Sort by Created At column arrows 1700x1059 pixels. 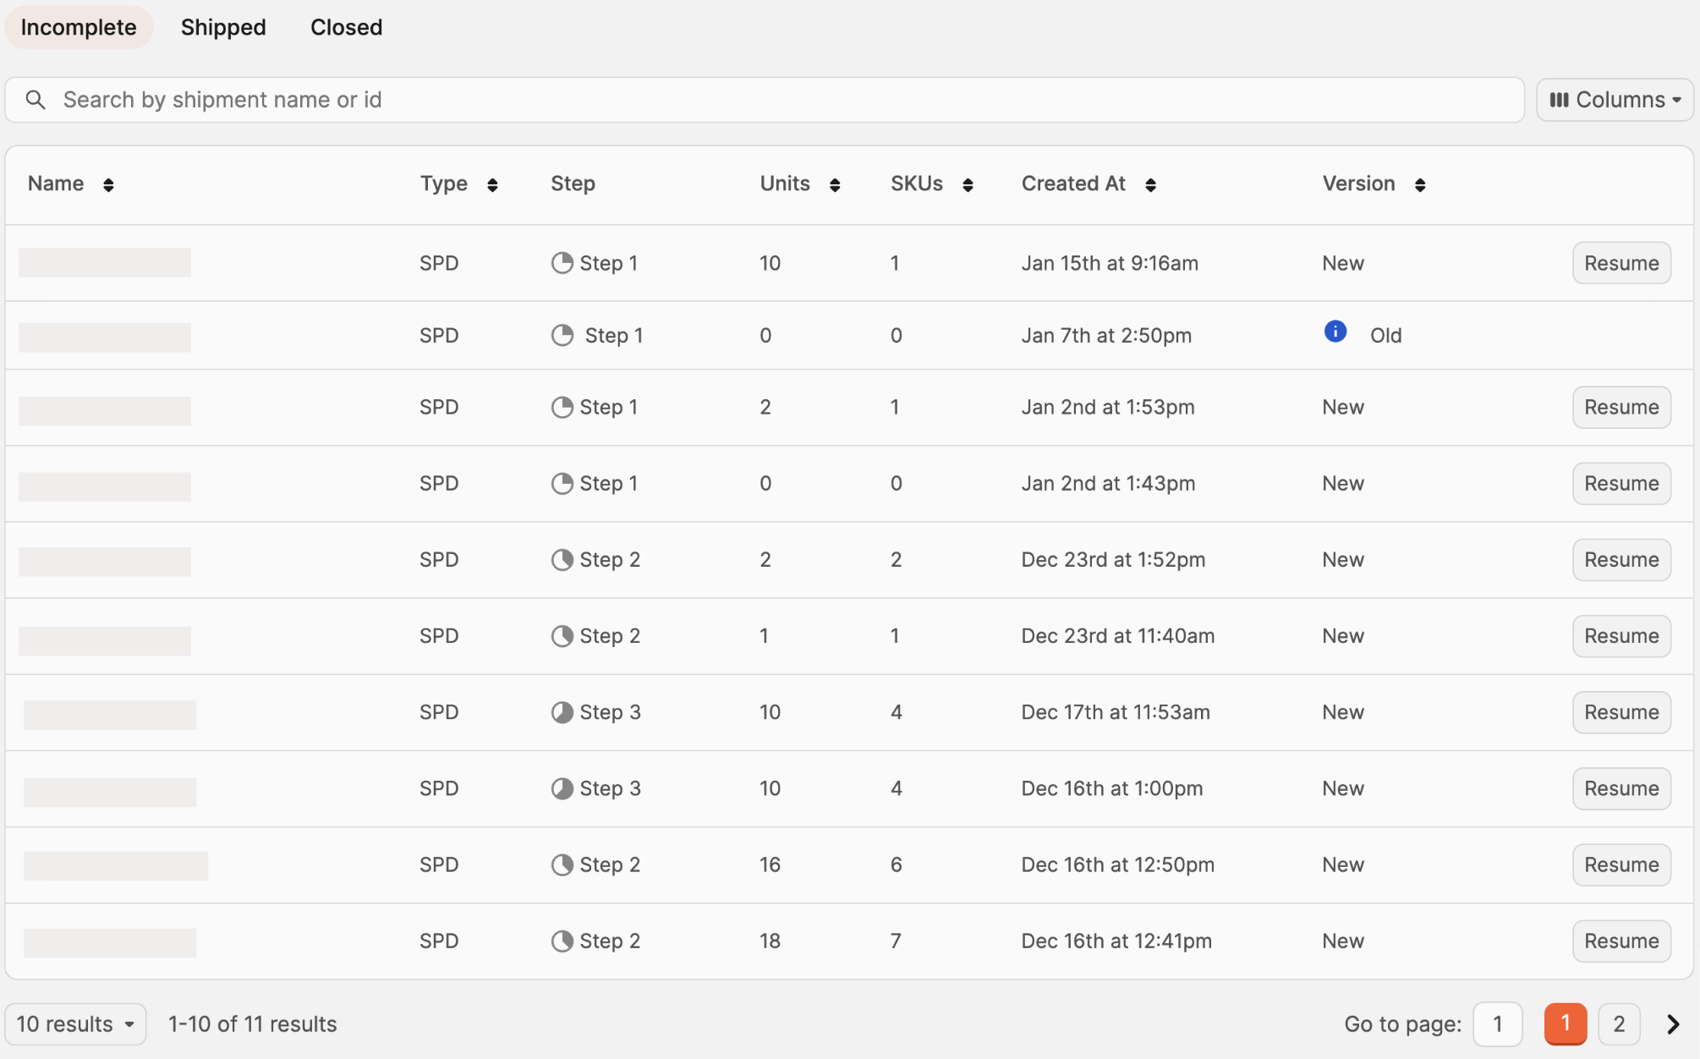[1150, 184]
